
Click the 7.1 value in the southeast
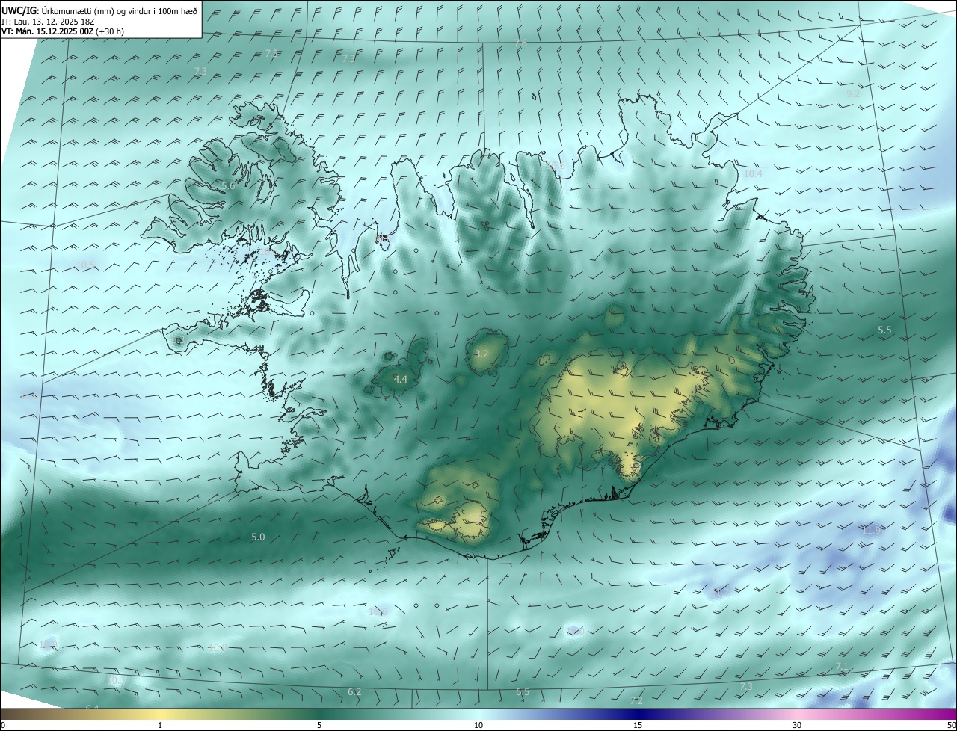tap(842, 667)
